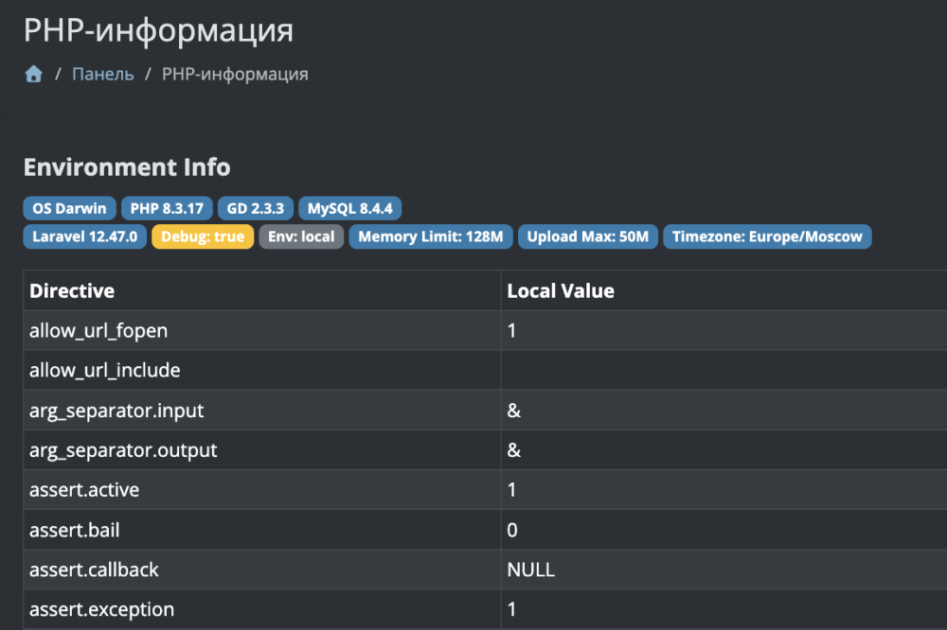Click the Memory Limit: 128M badge

click(431, 236)
